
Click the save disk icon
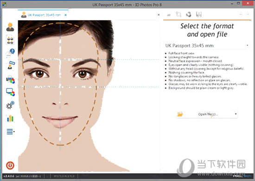pos(199,15)
